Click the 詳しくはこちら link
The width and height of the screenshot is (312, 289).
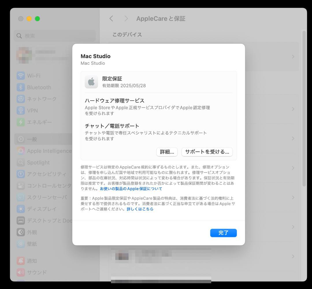tap(140, 209)
